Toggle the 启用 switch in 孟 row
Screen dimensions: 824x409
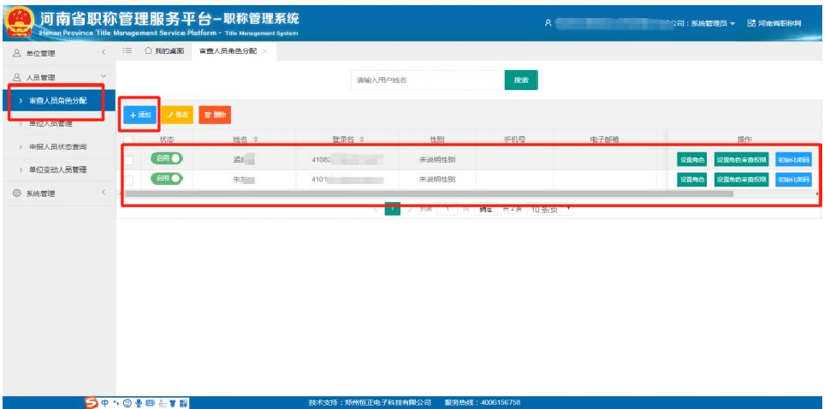pyautogui.click(x=167, y=158)
